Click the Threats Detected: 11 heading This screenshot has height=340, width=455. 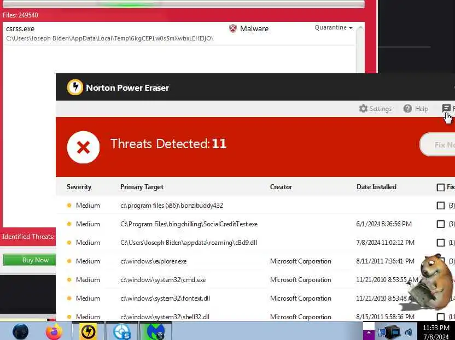(x=168, y=144)
